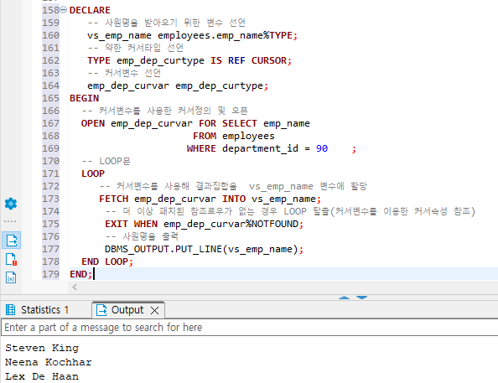Image resolution: width=498 pixels, height=383 pixels.
Task: Click the Statistics 1 table grid icon
Action: point(11,309)
